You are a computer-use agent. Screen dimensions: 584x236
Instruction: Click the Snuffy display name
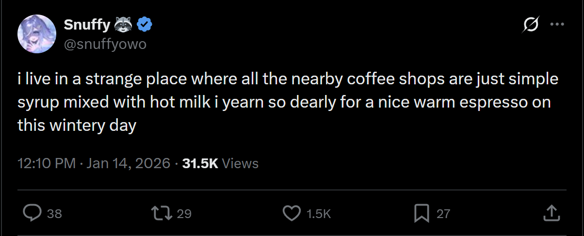pyautogui.click(x=87, y=24)
